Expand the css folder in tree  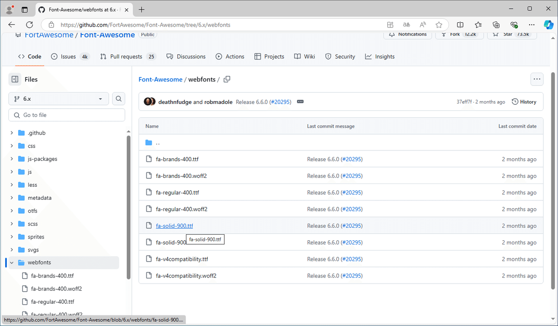click(x=12, y=146)
